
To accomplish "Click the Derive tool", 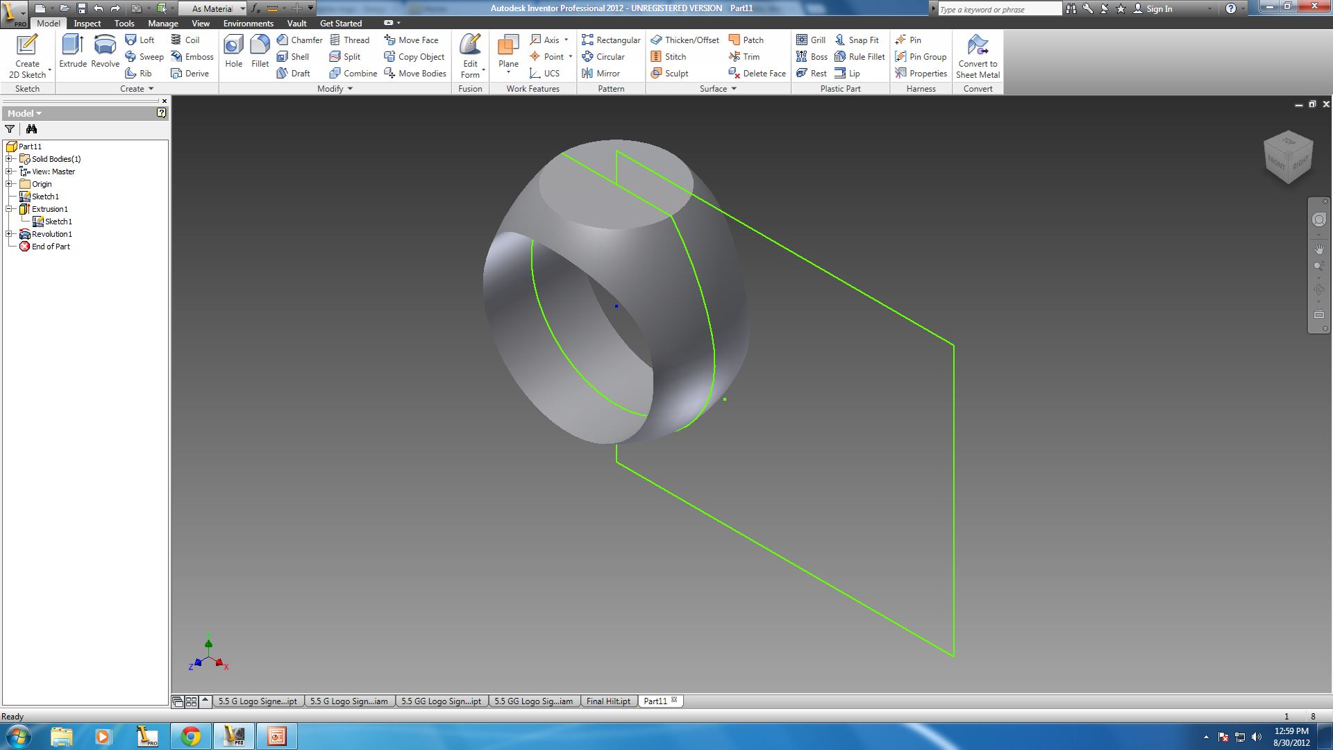I will (190, 74).
